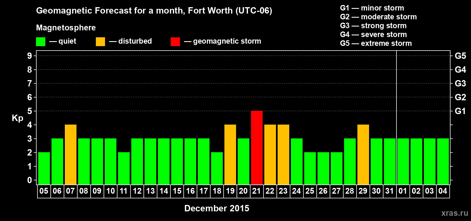The height and width of the screenshot is (221, 471).
Task: Click the 'G3 — strong storm' legend line
Action: click(x=373, y=26)
